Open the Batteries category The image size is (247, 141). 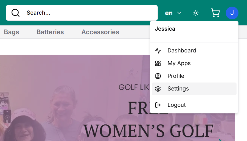pos(50,32)
